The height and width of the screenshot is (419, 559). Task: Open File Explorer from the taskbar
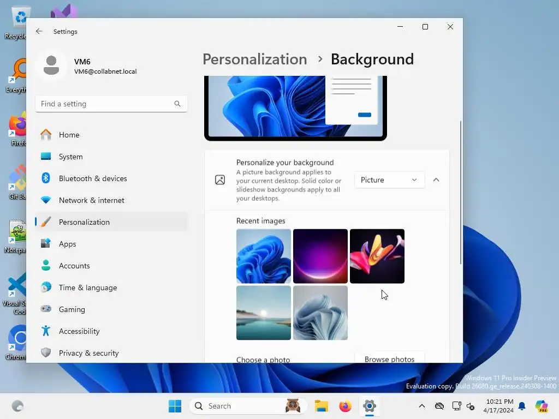click(321, 406)
